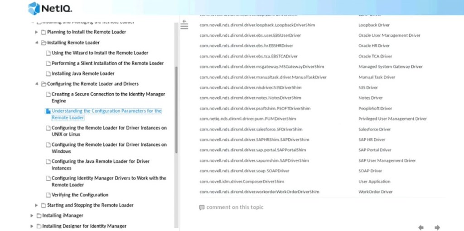
Task: Collapse Configuring the Remote Loader and Drivers
Action: 37,84
